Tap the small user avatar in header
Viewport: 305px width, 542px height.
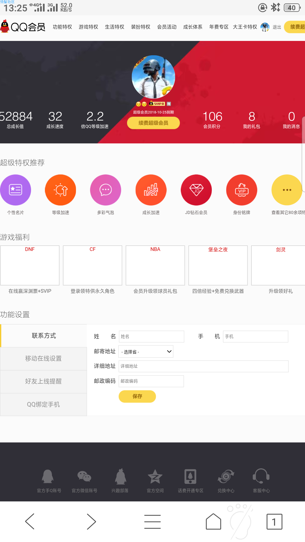click(x=265, y=27)
